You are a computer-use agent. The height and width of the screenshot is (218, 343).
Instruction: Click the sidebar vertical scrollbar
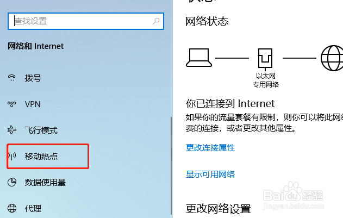coord(171,166)
